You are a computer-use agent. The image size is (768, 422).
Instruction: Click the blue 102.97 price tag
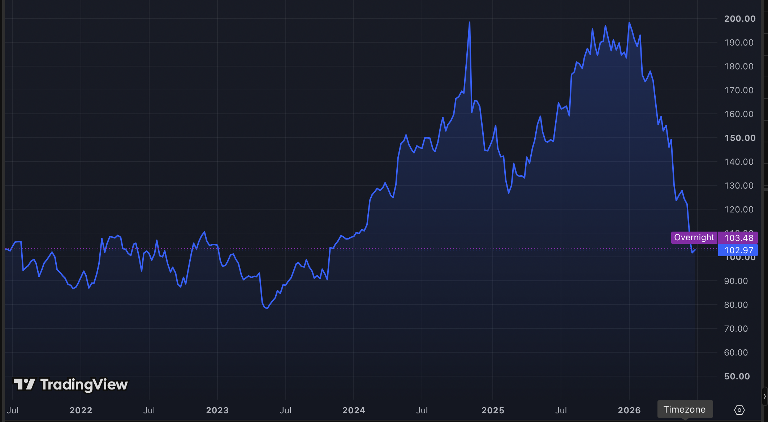point(739,250)
